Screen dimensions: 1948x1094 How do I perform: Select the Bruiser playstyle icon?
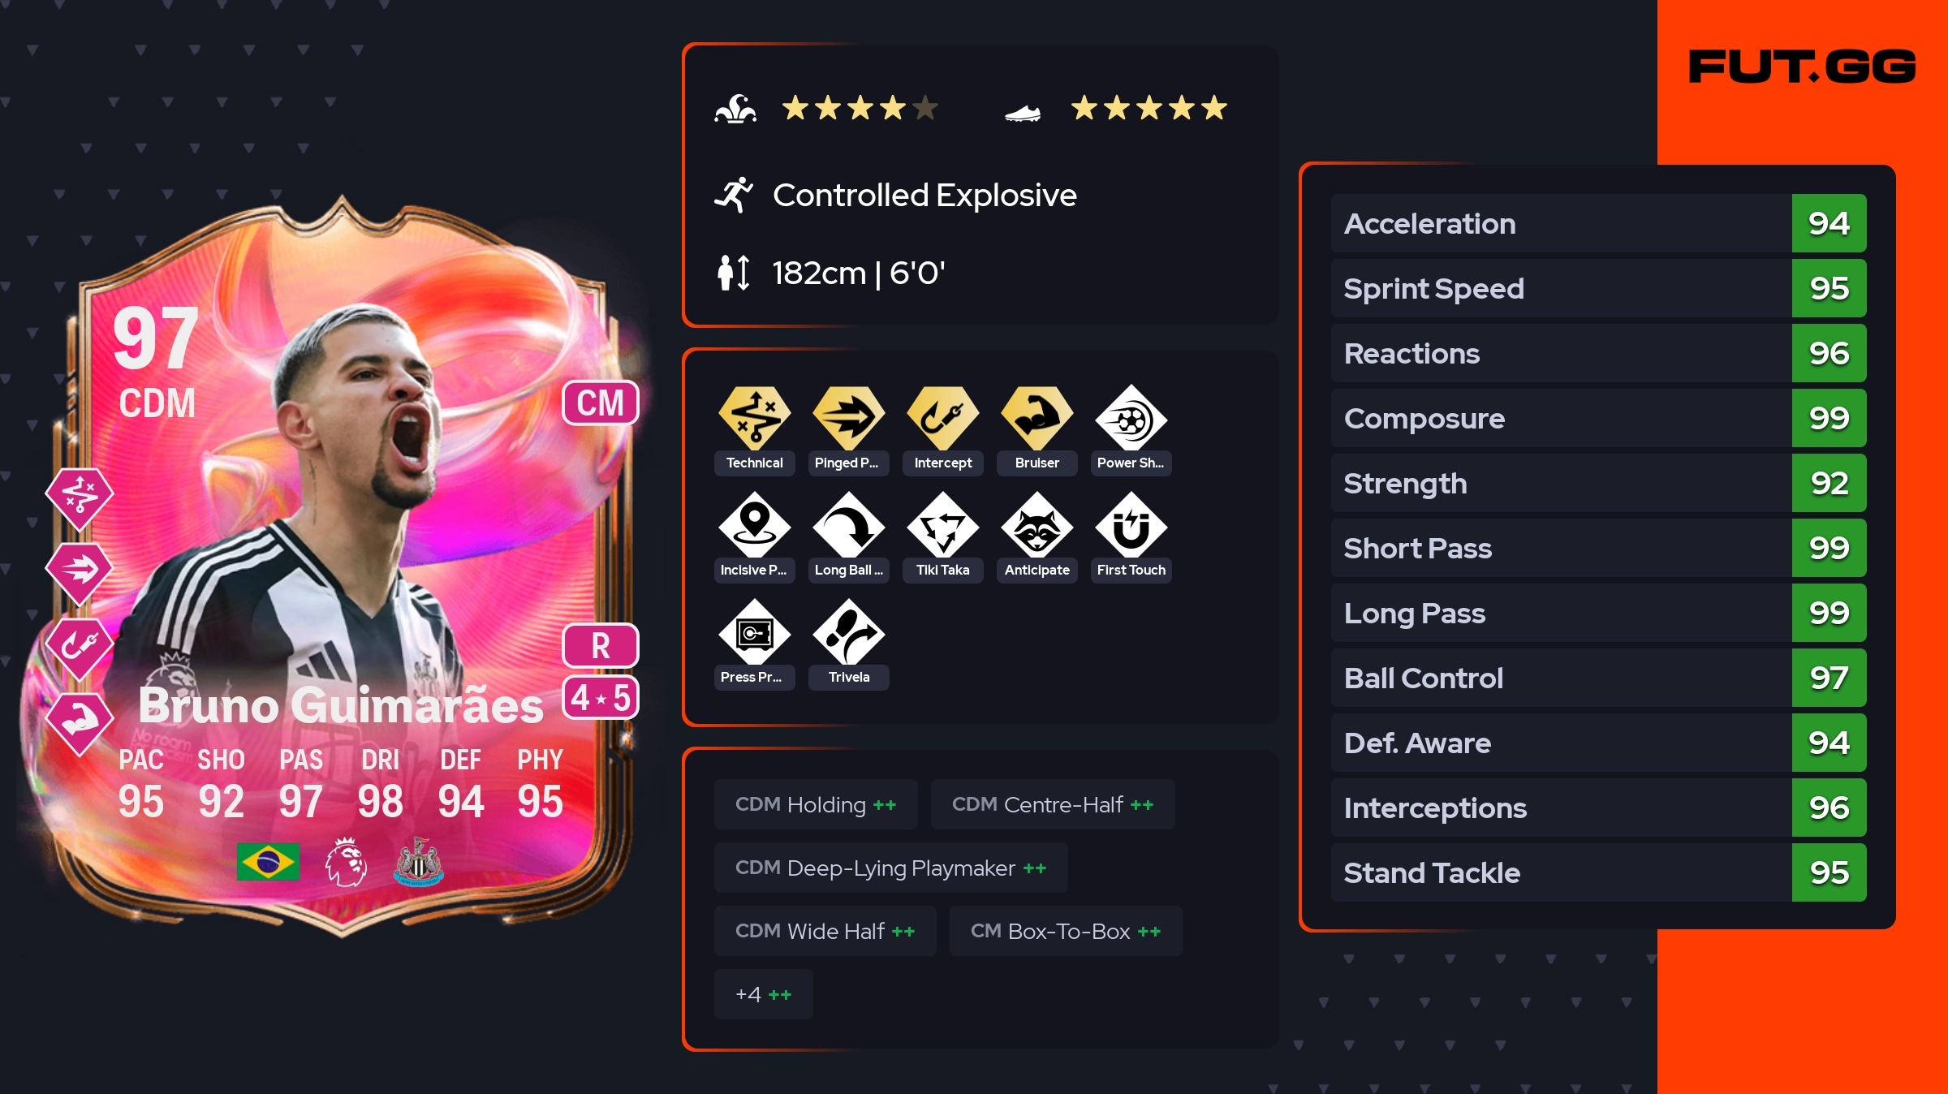pos(1037,418)
